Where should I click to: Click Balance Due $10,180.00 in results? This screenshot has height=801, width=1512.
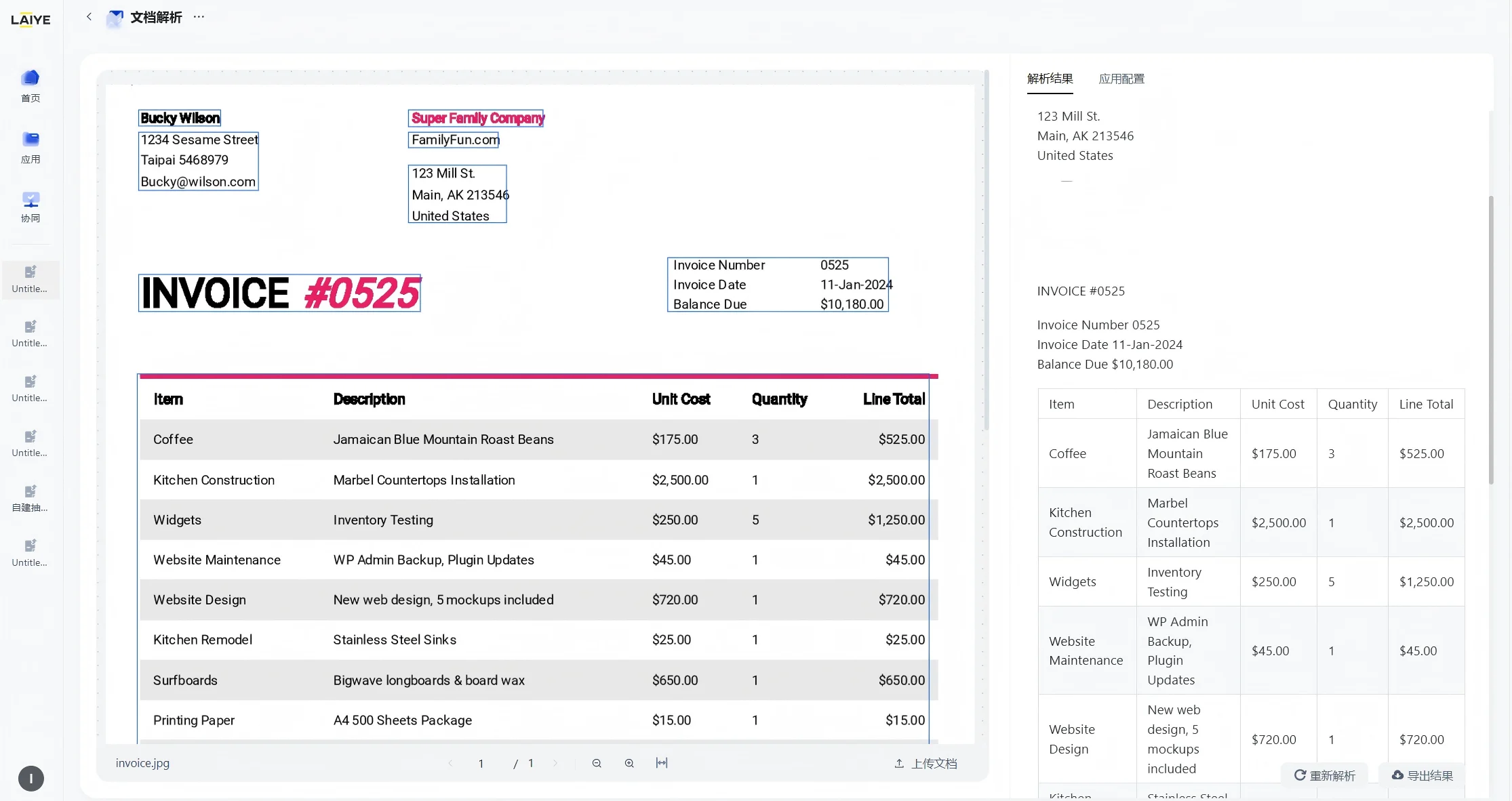pos(1105,364)
